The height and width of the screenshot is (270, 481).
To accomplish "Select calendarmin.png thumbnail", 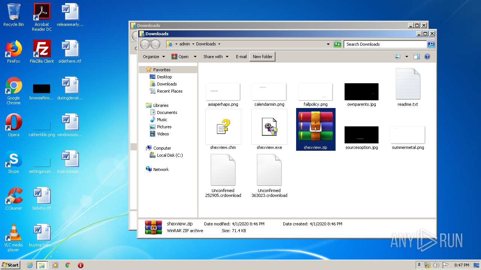I will pos(269,91).
